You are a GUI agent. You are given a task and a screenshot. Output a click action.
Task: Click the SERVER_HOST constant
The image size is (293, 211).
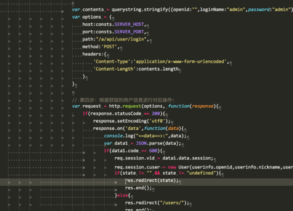tap(129, 25)
